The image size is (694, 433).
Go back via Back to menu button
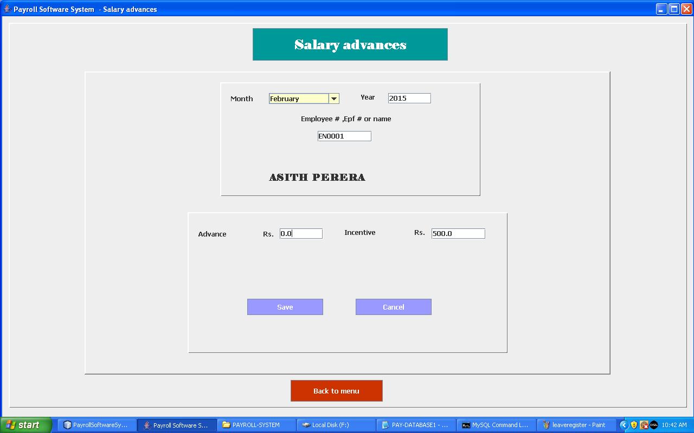click(336, 391)
